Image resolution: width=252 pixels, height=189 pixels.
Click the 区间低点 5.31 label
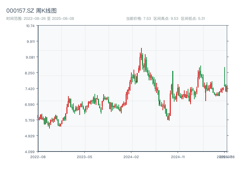tap(193, 19)
